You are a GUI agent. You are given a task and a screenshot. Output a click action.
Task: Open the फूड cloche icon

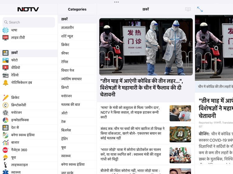pos(6,157)
